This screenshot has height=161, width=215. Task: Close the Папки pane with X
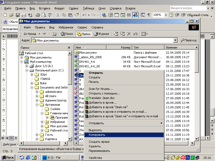point(69,48)
